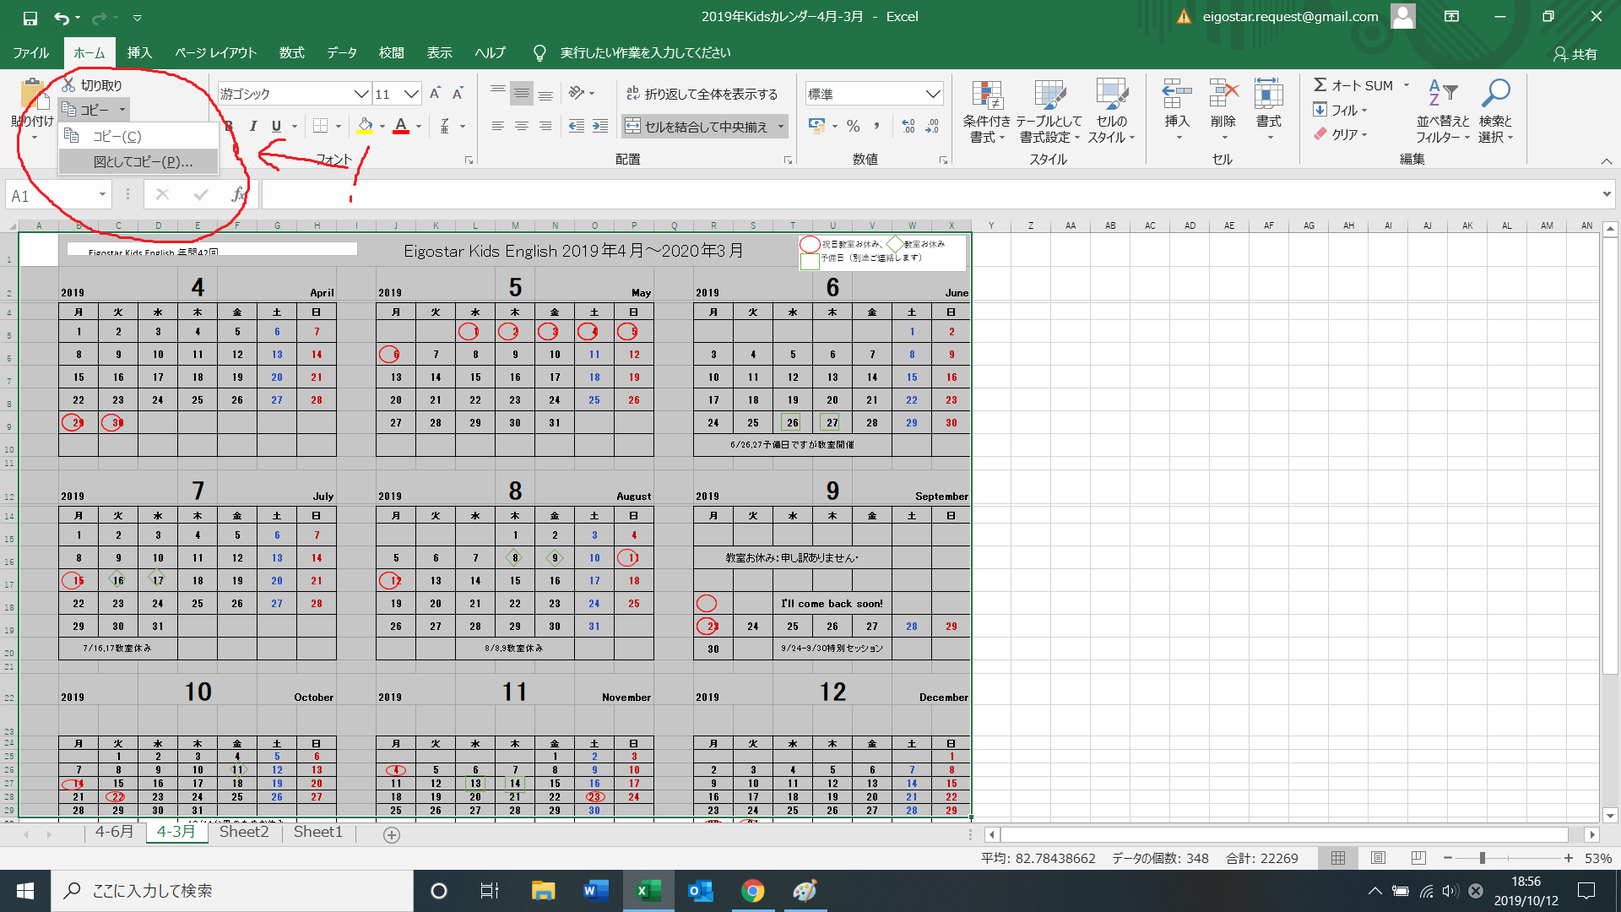Click the increase decimal icon
1621x912 pixels.
908,126
